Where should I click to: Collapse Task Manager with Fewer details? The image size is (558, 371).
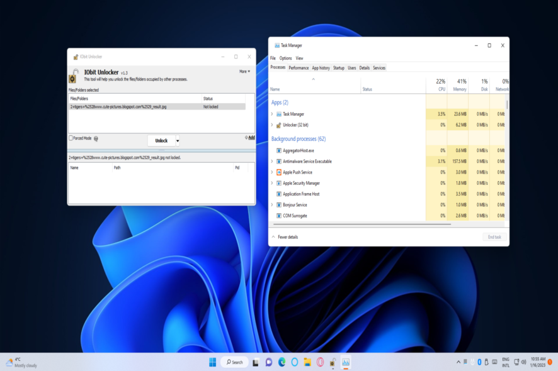click(x=285, y=237)
